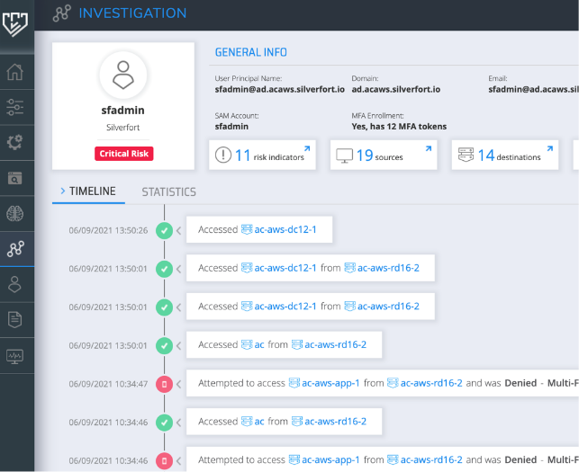This screenshot has width=579, height=472.
Task: Select the Timeline tab
Action: tap(92, 191)
